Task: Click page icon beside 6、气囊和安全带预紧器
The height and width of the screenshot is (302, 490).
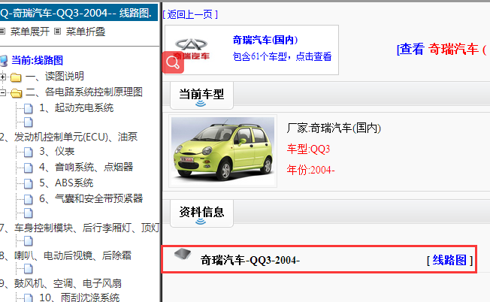Action: (29, 199)
